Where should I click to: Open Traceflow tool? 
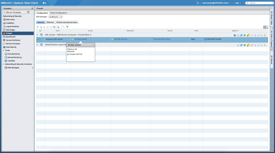tap(11, 61)
